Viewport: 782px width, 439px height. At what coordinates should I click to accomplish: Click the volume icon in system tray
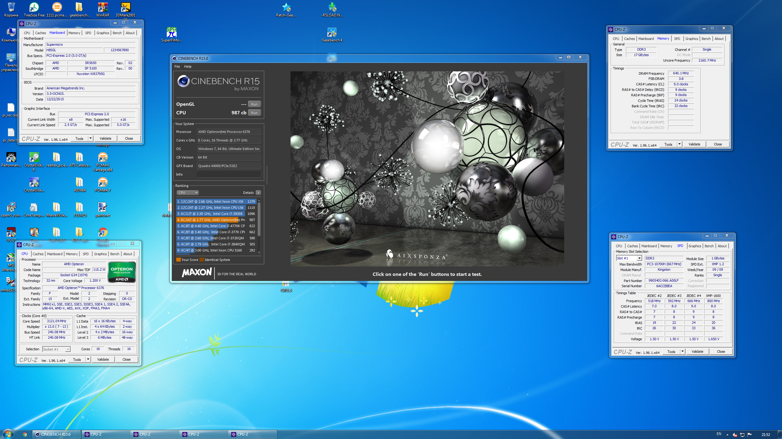[x=735, y=434]
